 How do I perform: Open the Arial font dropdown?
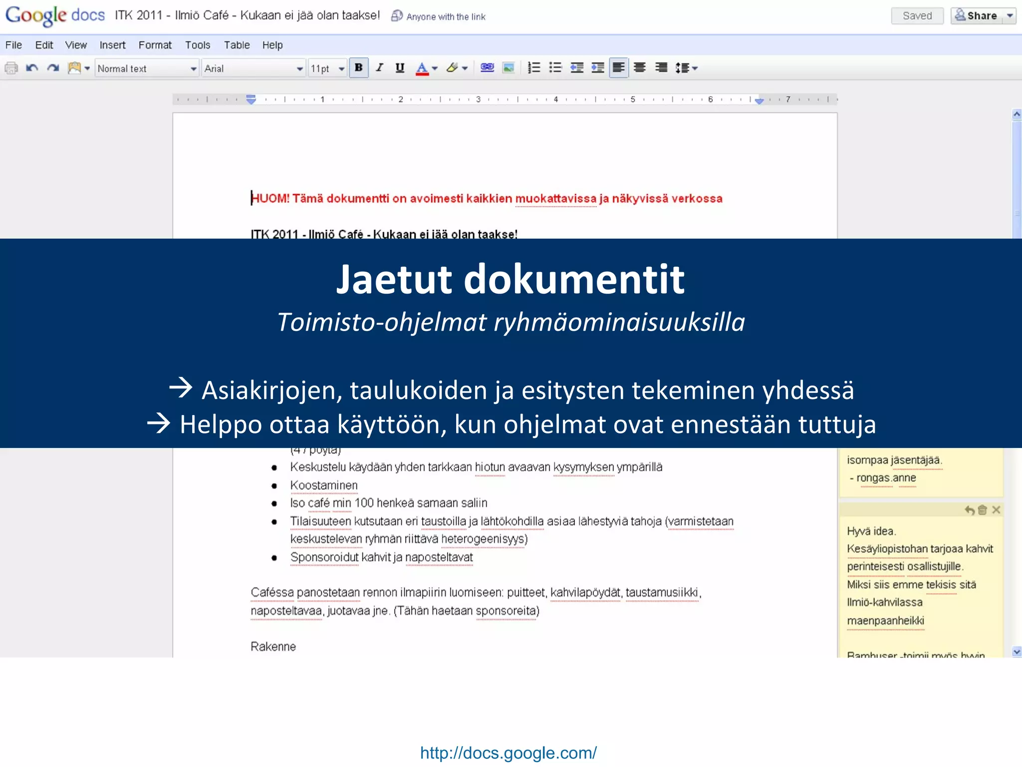click(253, 68)
